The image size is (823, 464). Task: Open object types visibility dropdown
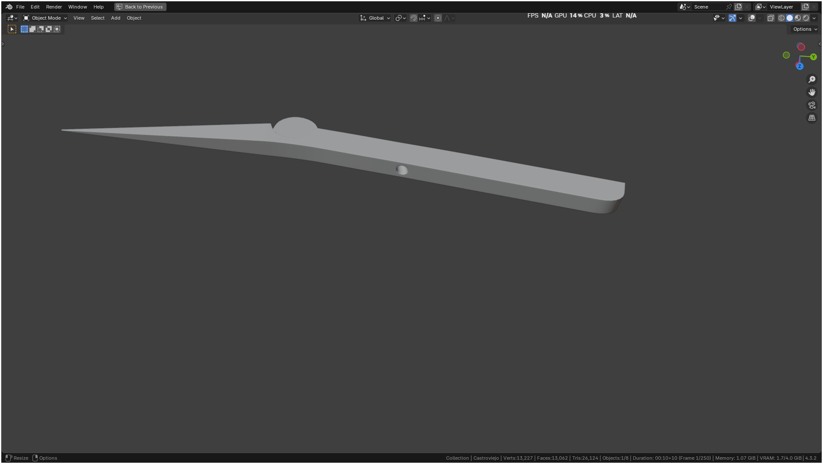click(x=719, y=18)
